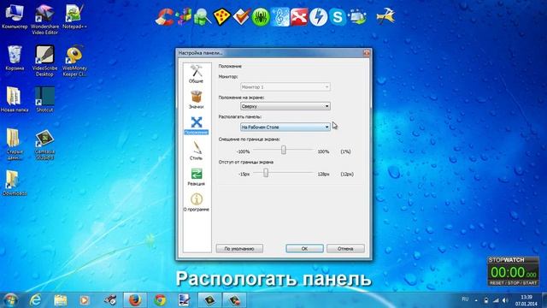Switch to Firefox in the taskbar

[x=135, y=300]
